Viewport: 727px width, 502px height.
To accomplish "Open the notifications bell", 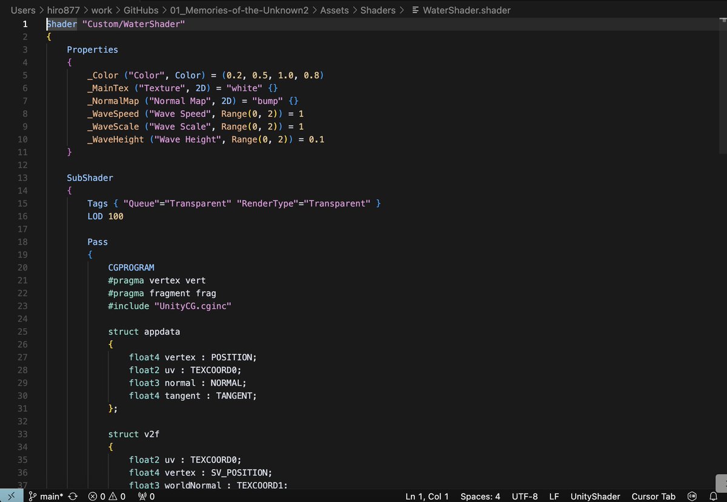I will tap(713, 496).
